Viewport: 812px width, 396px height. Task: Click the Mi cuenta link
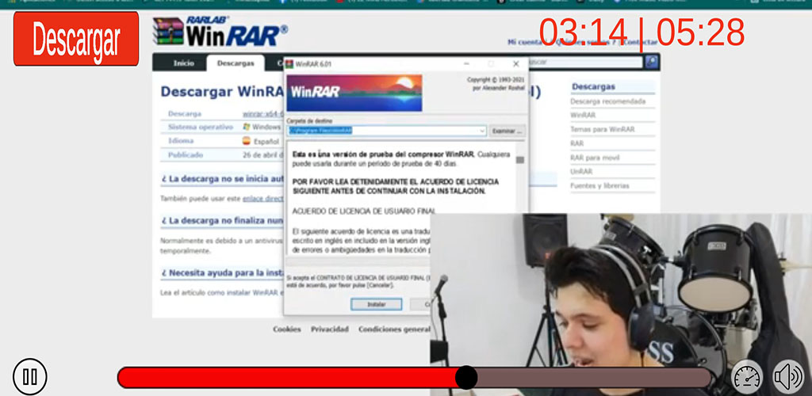point(525,43)
